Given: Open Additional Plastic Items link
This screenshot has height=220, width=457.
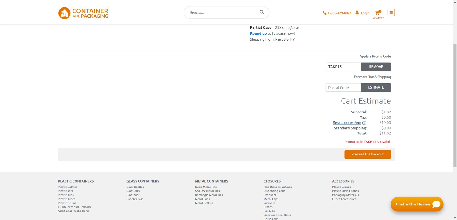Looking at the screenshot, I should tap(74, 211).
